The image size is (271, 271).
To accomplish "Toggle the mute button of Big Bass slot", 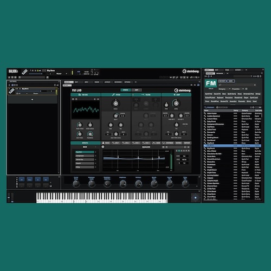I will [x=17, y=89].
